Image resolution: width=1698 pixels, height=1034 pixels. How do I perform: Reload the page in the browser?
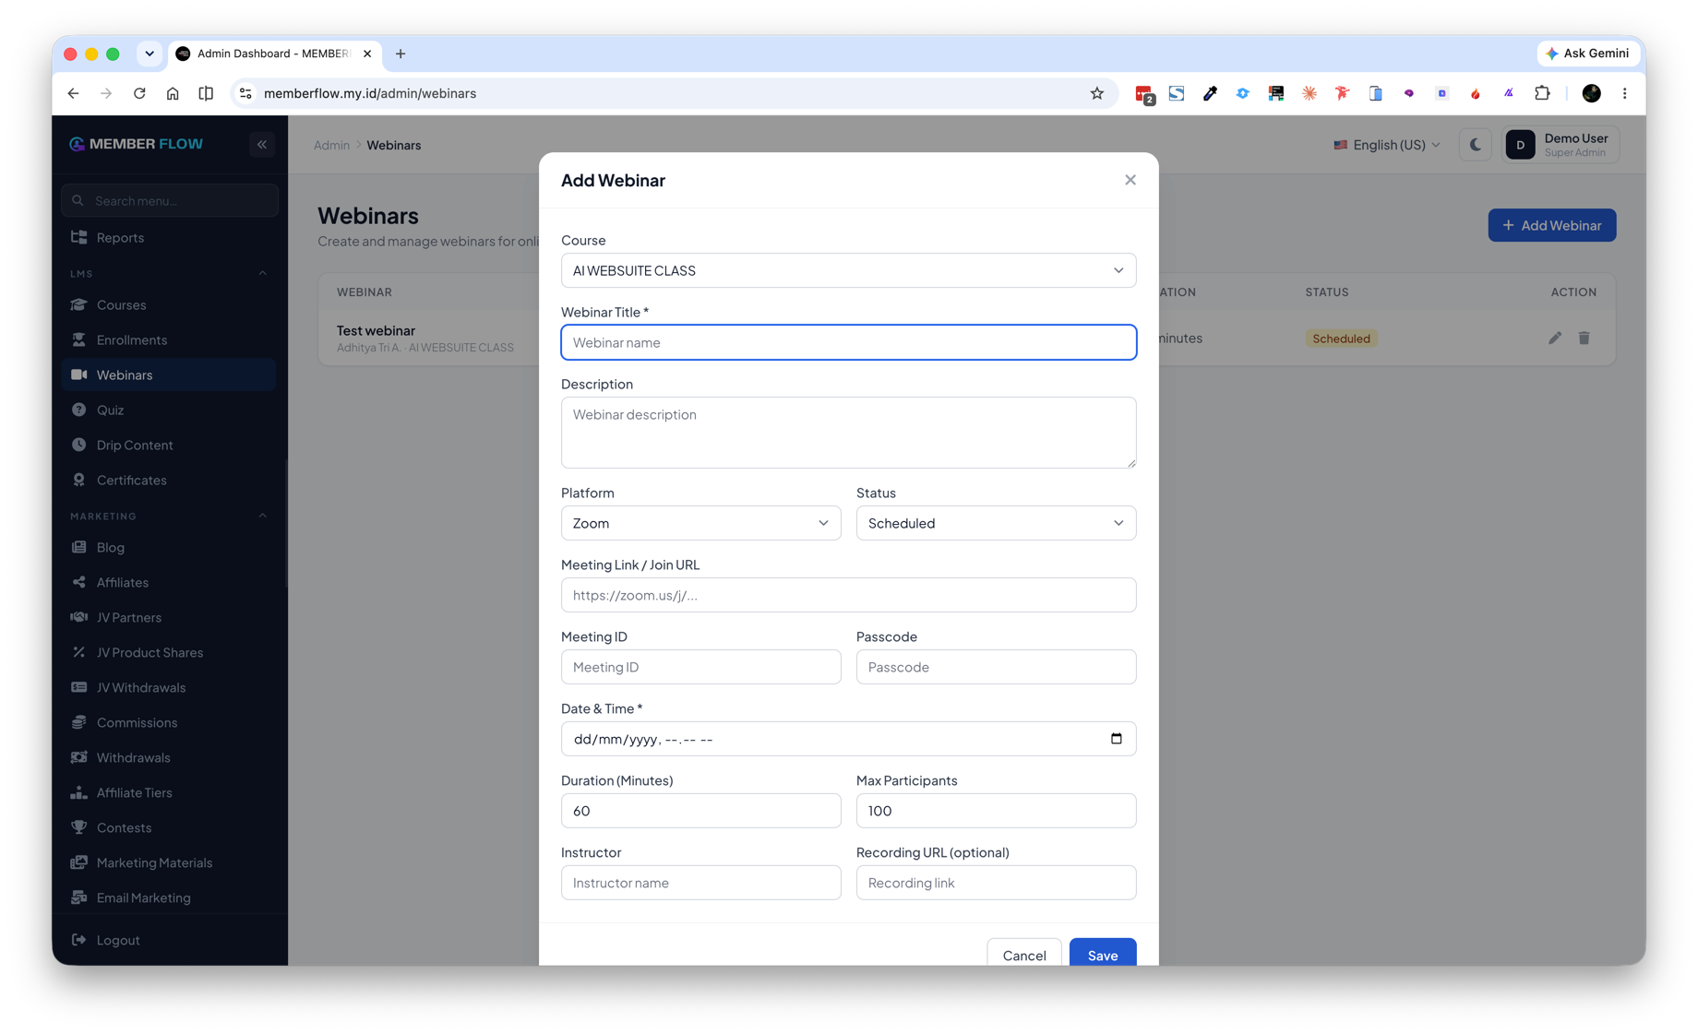[139, 93]
